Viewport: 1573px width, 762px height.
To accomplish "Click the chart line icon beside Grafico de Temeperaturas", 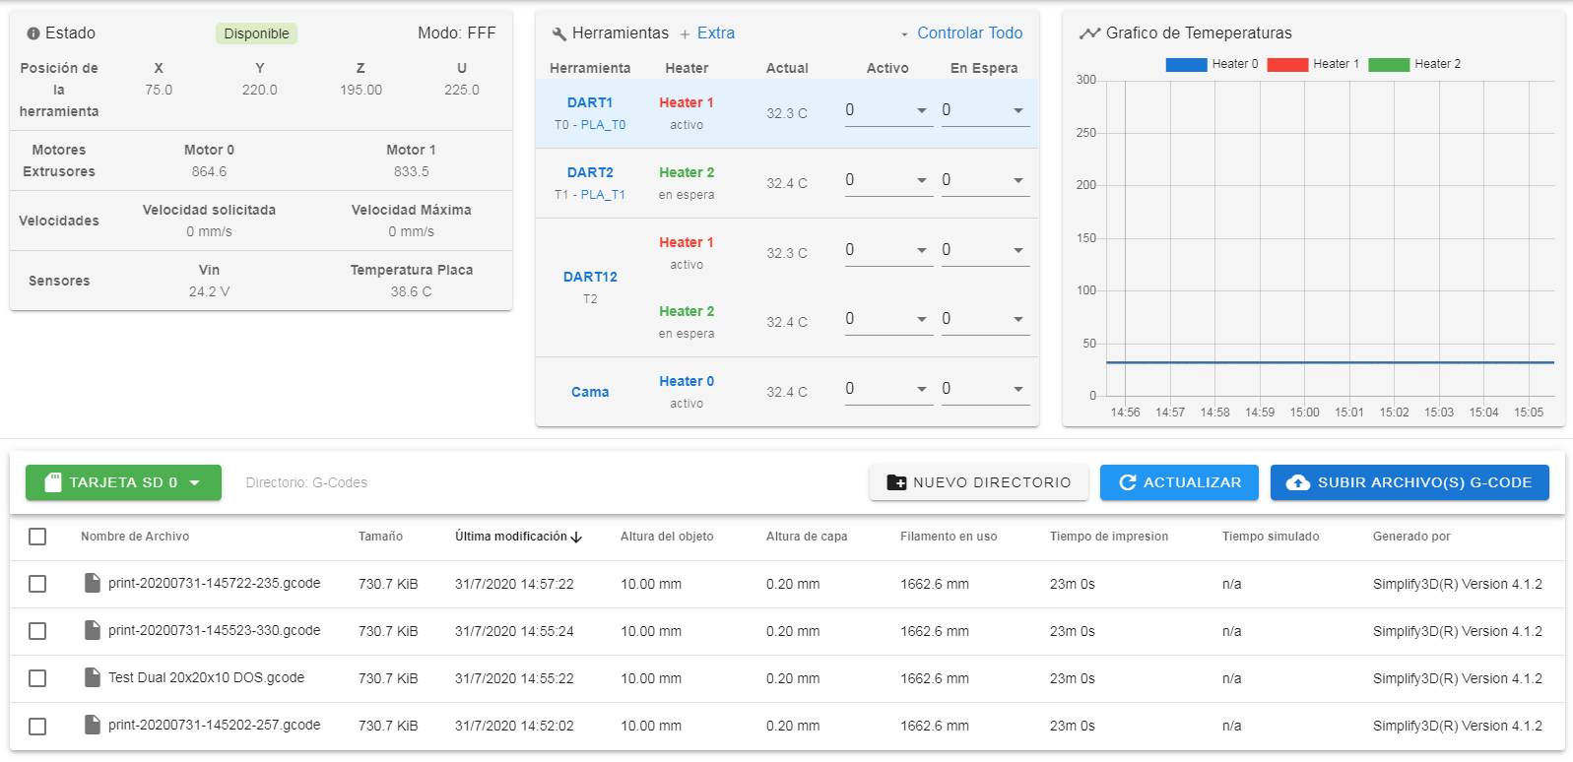I will click(x=1089, y=33).
